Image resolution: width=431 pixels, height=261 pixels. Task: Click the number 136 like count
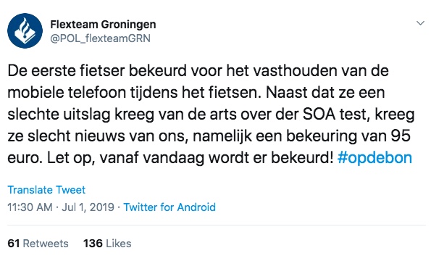tap(93, 244)
